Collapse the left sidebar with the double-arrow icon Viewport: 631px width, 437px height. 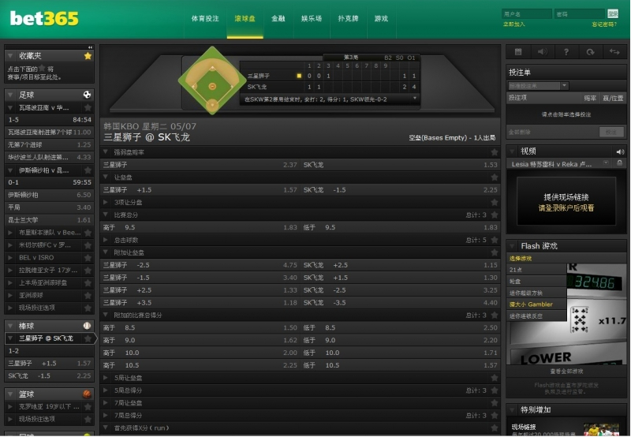click(x=90, y=47)
